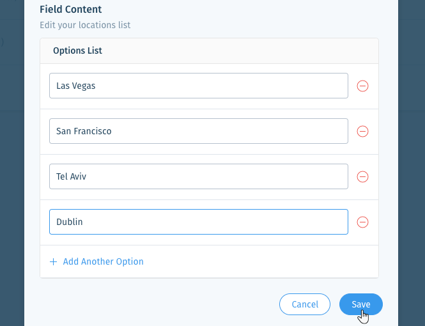Click the 'Edit your locations list' subtitle
Viewport: 425px width, 326px height.
(x=85, y=25)
